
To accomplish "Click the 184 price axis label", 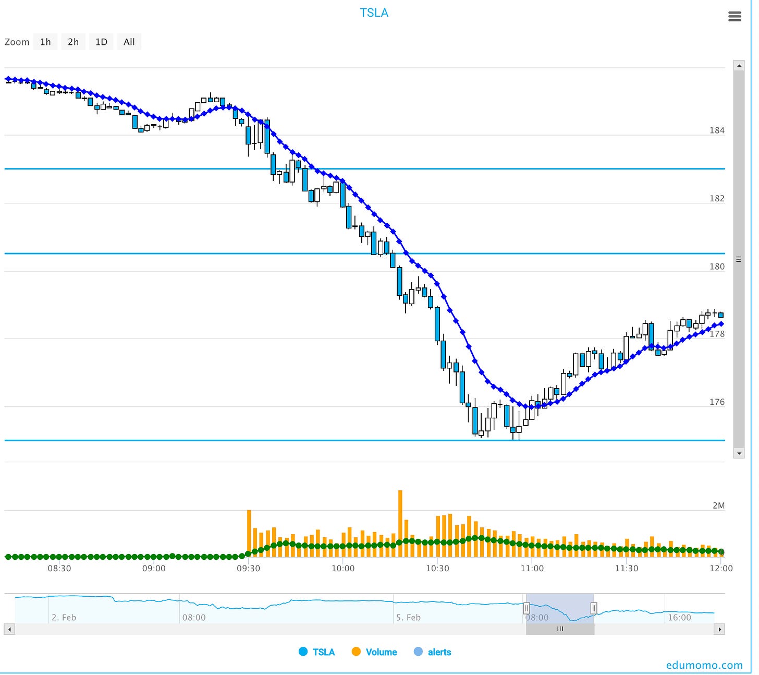I will (717, 130).
